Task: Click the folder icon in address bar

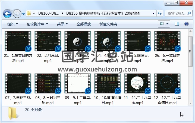Action: pos(29,13)
